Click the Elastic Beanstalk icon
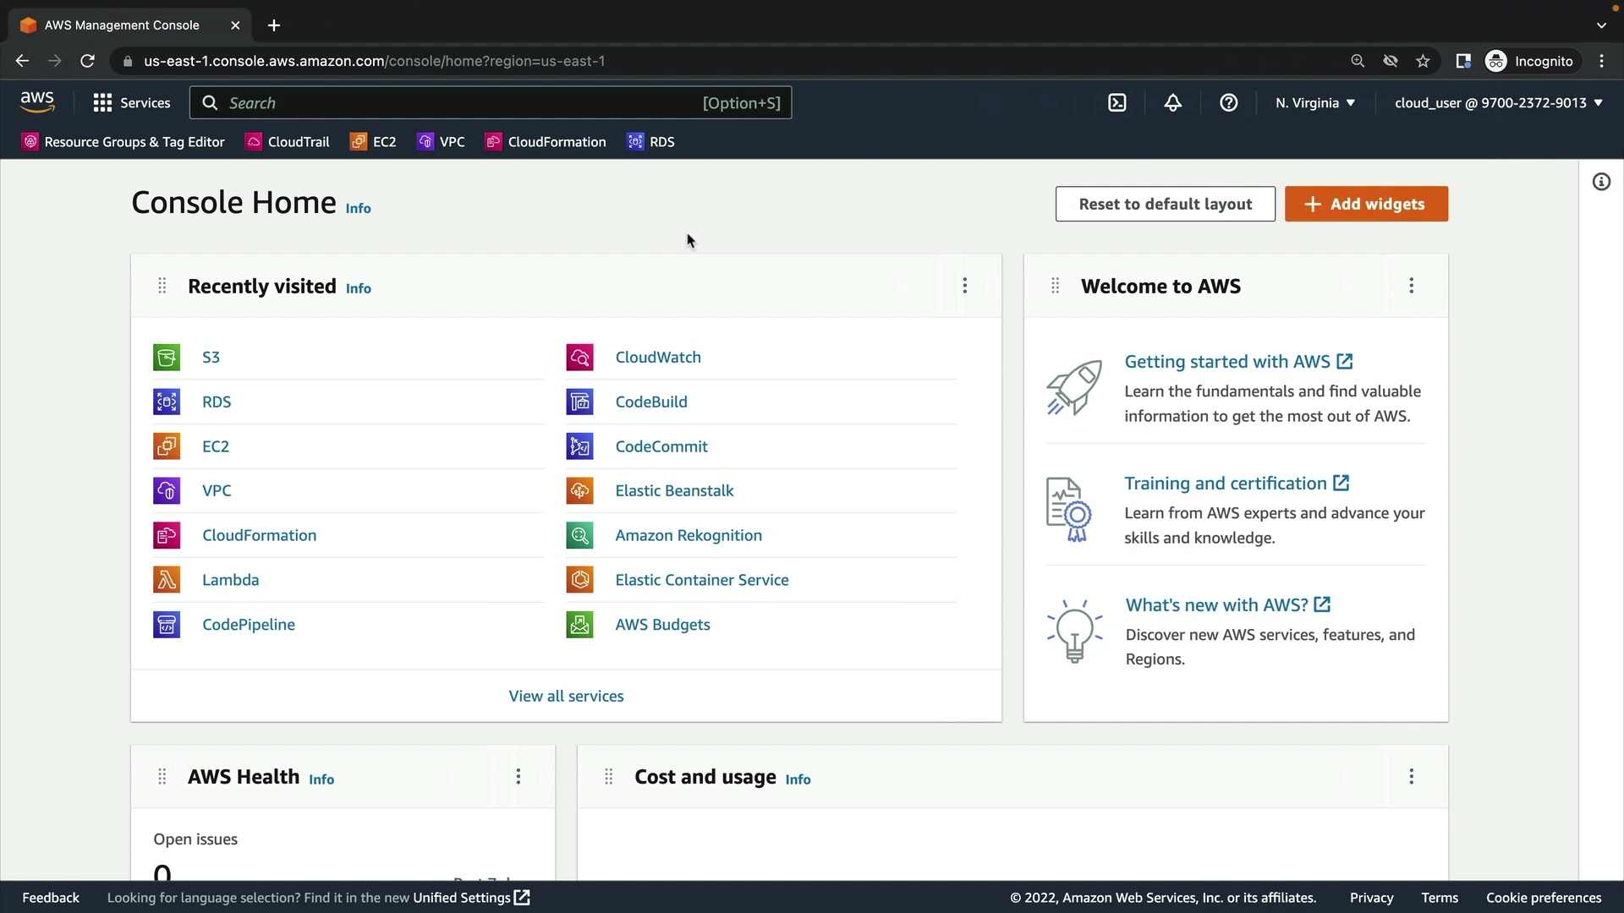The image size is (1624, 913). (x=579, y=491)
